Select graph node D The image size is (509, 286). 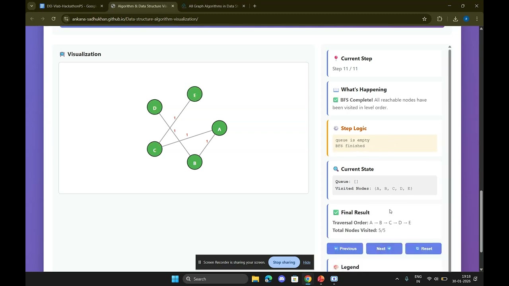pyautogui.click(x=155, y=107)
